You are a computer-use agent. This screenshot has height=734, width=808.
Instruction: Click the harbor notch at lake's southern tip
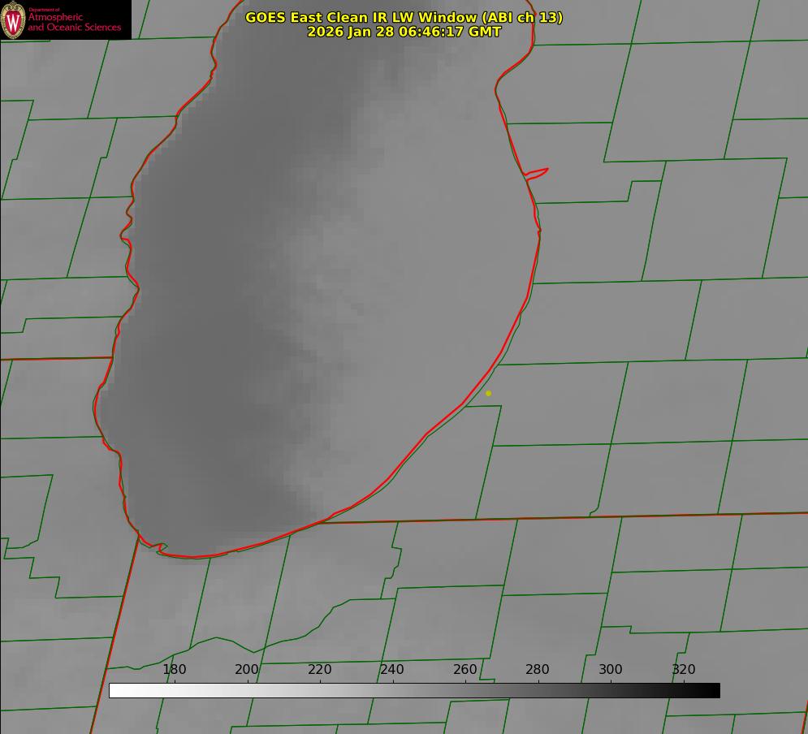(x=162, y=549)
